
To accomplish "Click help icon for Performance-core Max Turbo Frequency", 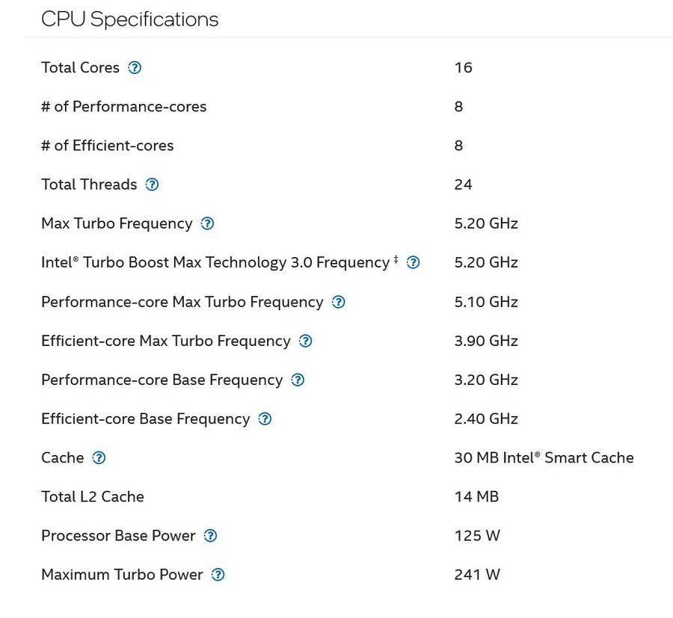I will point(338,302).
